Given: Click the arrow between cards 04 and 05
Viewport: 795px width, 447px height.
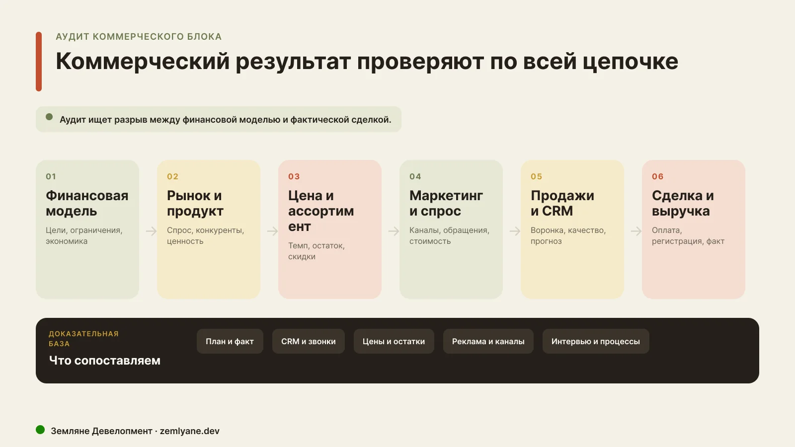Looking at the screenshot, I should (515, 231).
